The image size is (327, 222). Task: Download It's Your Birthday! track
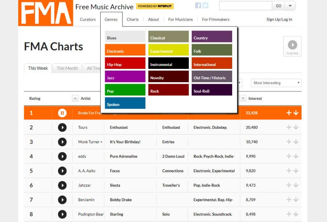296,142
